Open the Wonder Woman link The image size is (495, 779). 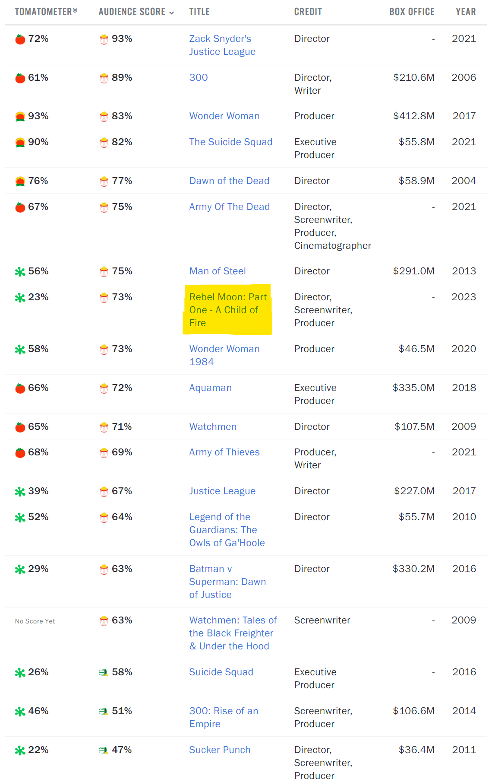(224, 116)
